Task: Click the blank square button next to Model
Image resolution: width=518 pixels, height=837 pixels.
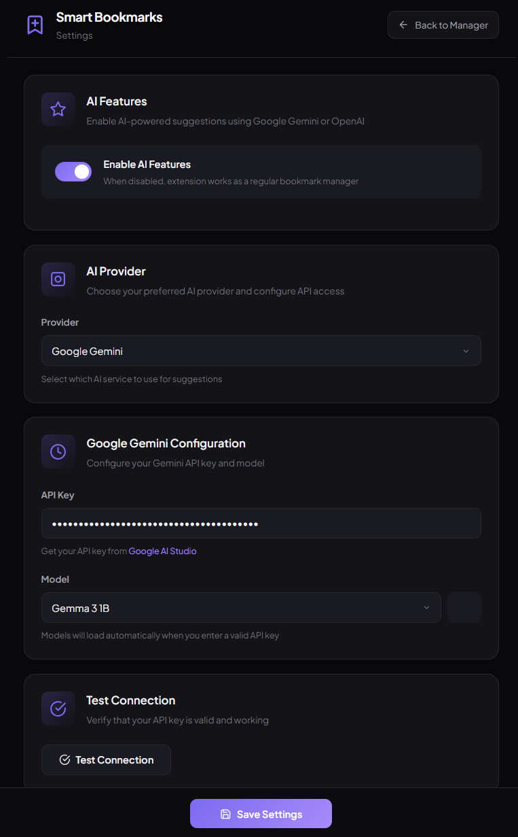Action: 464,608
